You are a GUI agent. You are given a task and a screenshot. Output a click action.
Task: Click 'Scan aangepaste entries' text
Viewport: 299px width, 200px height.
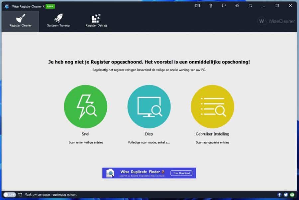pyautogui.click(x=212, y=142)
